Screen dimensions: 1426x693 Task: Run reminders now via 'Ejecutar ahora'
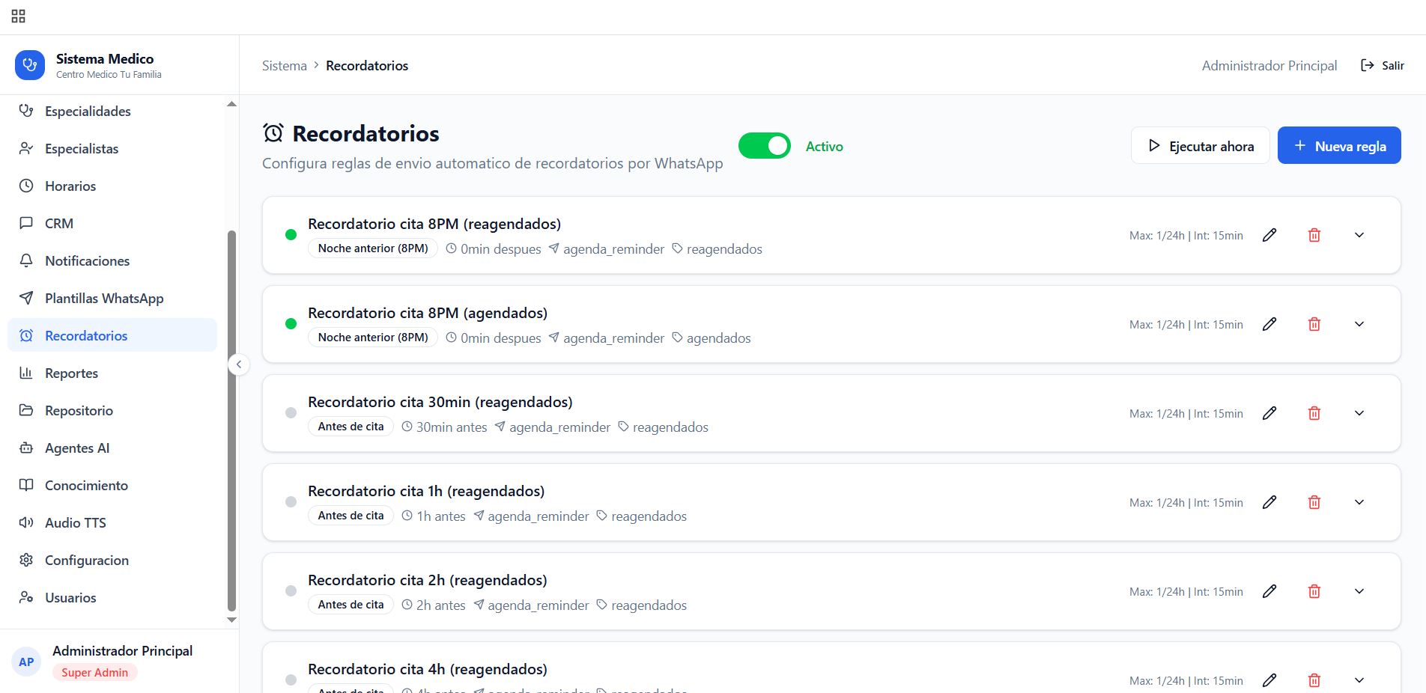[x=1200, y=146]
